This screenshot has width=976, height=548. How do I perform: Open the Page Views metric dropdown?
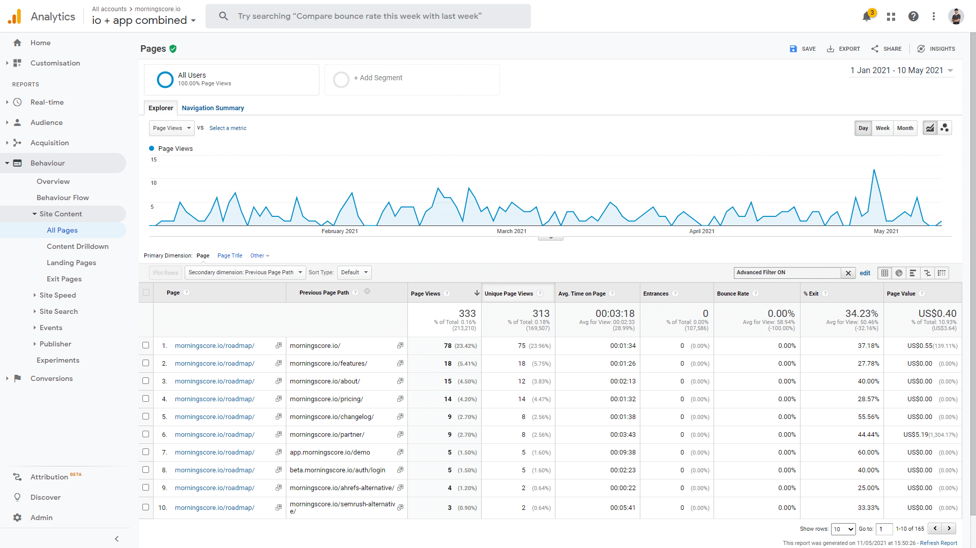(x=171, y=128)
